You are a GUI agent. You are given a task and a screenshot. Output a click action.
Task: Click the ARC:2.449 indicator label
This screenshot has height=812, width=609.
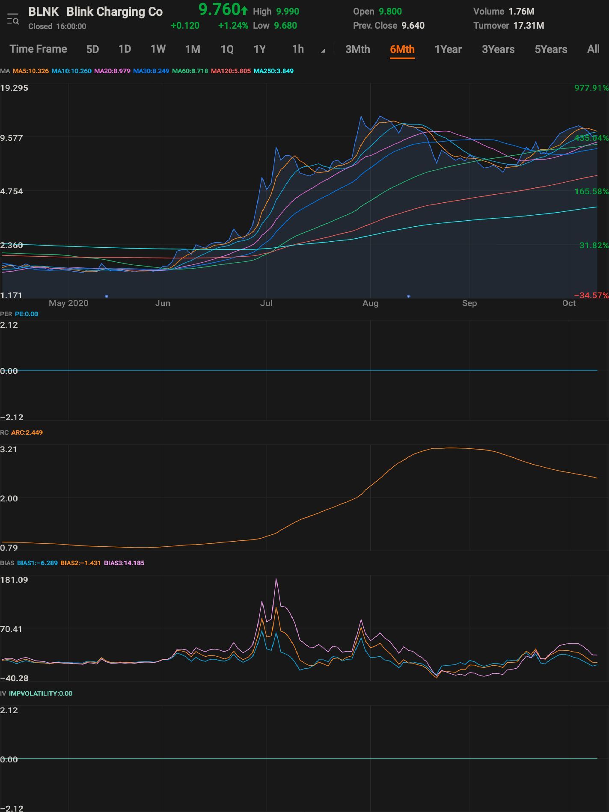pos(27,433)
